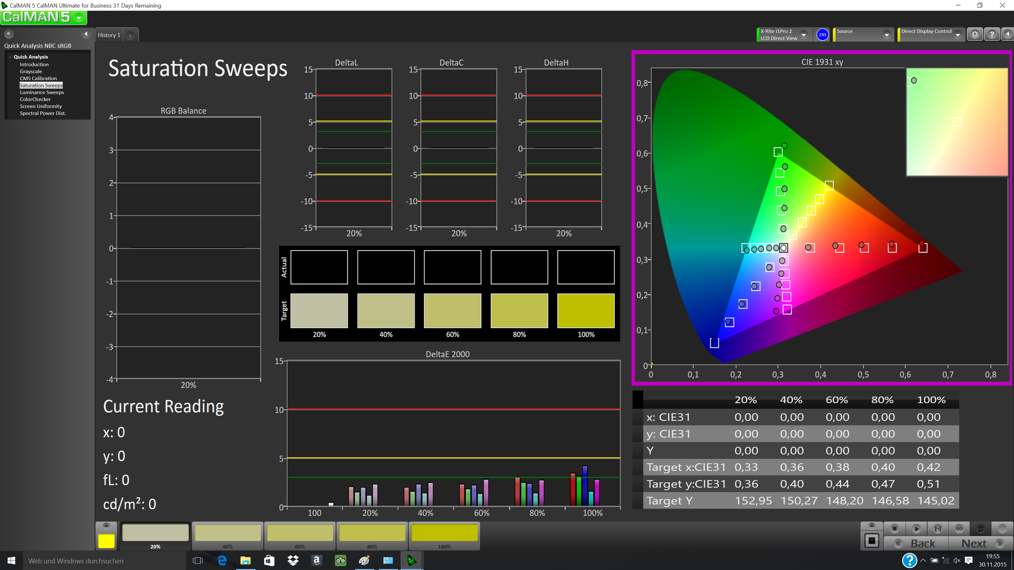
Task: Open CalMAN settings gear icon
Action: click(x=975, y=34)
